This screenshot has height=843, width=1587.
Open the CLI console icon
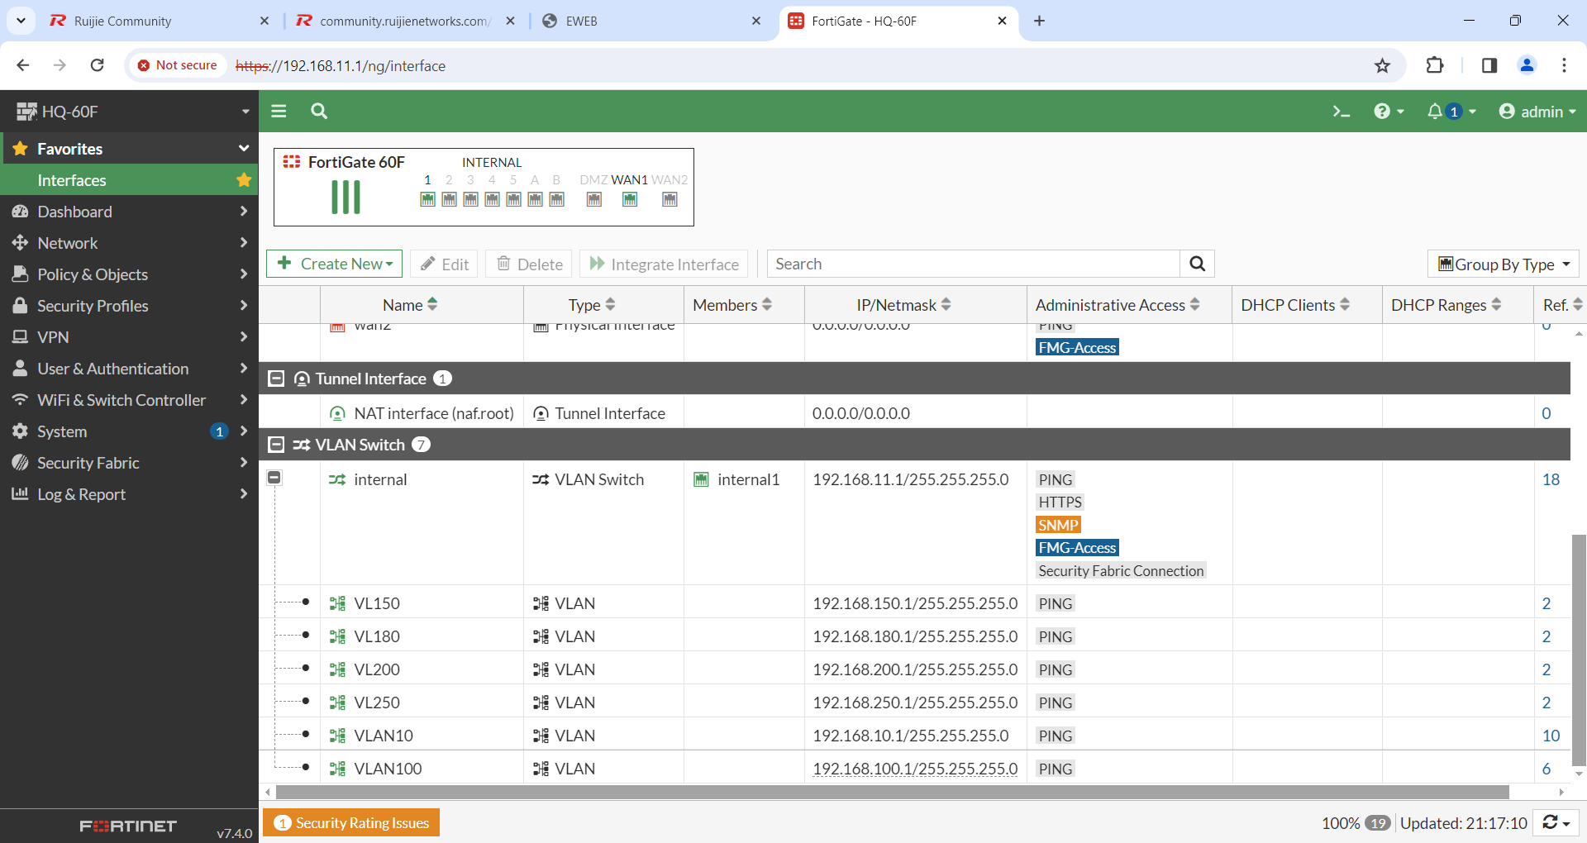[1341, 112]
